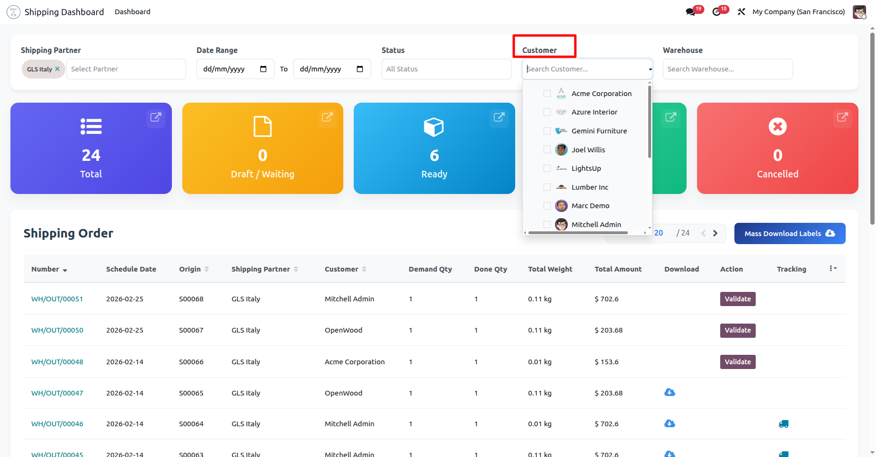Open calendar picker on start date field

coord(263,69)
